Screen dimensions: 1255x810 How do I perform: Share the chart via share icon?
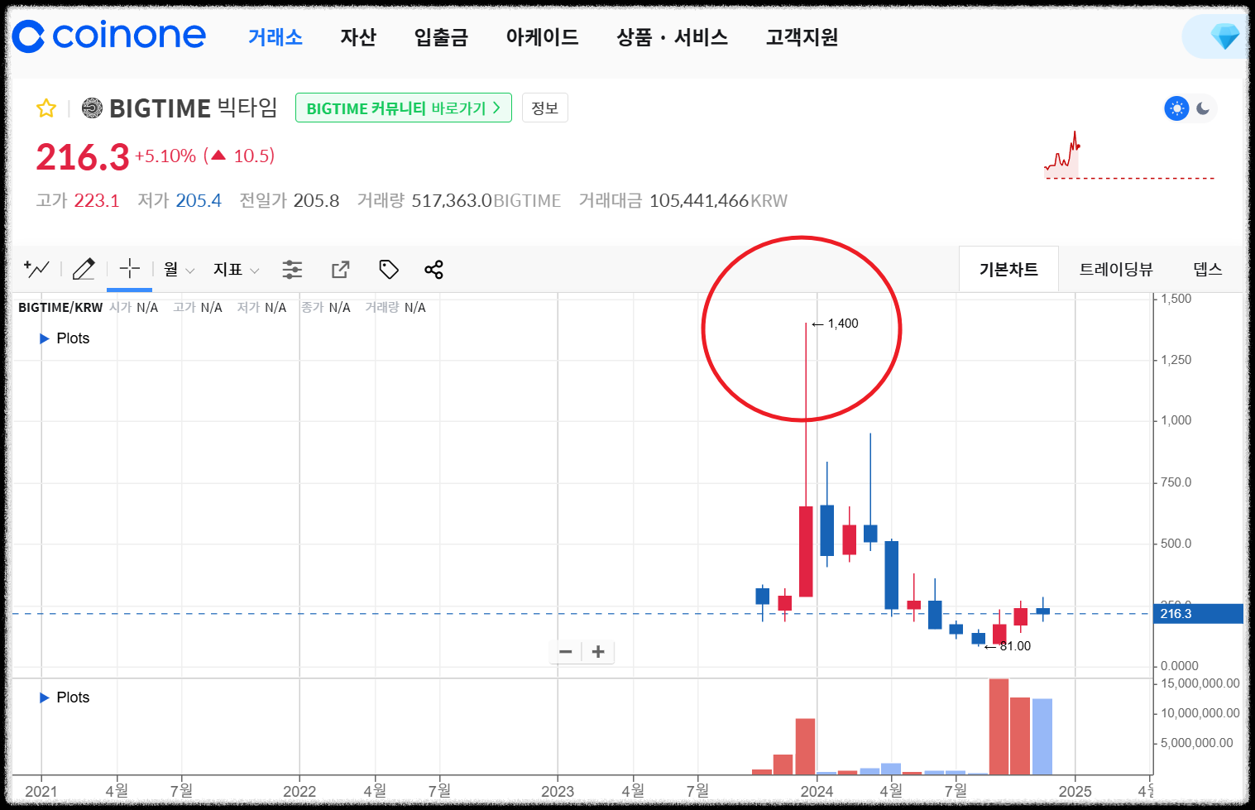[x=434, y=269]
